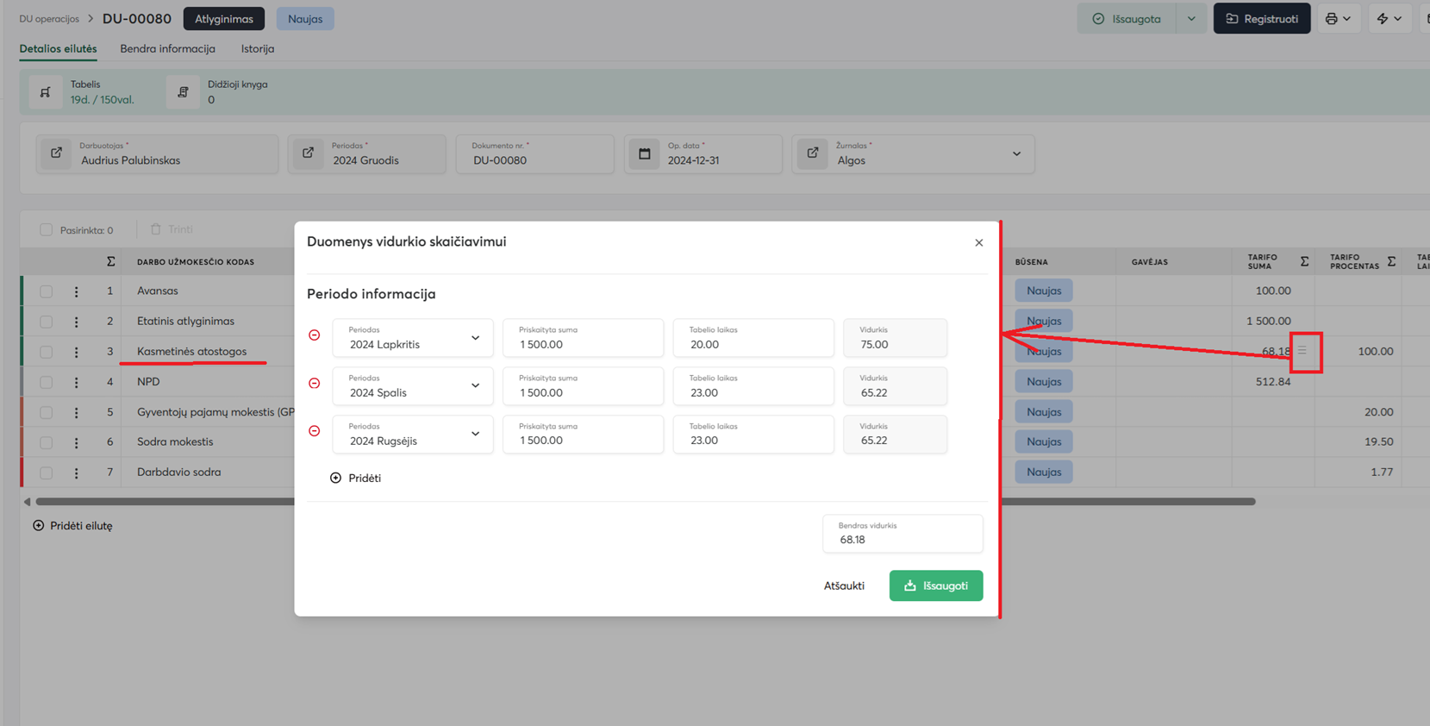Viewport: 1430px width, 726px height.
Task: Expand the Išsaugota status arrow
Action: pos(1191,19)
